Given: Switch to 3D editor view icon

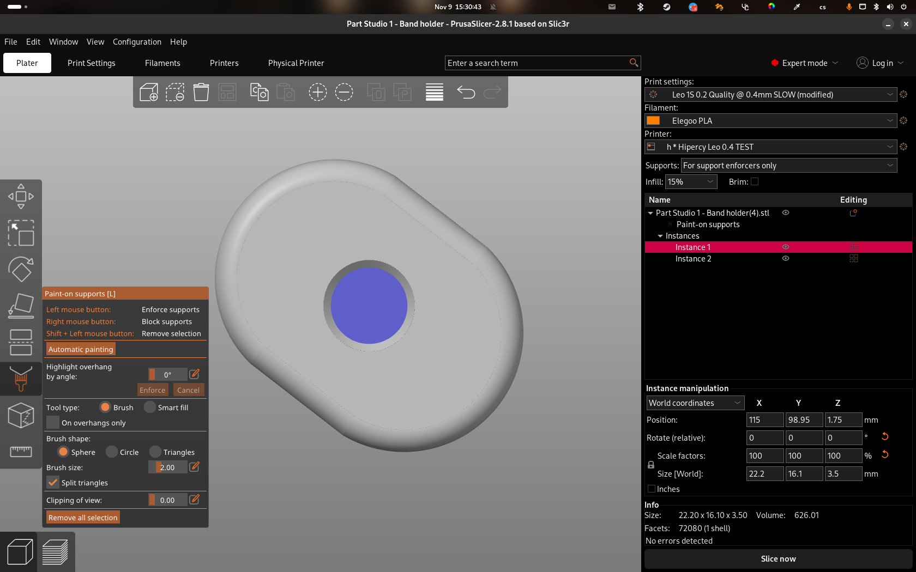Looking at the screenshot, I should tap(20, 552).
